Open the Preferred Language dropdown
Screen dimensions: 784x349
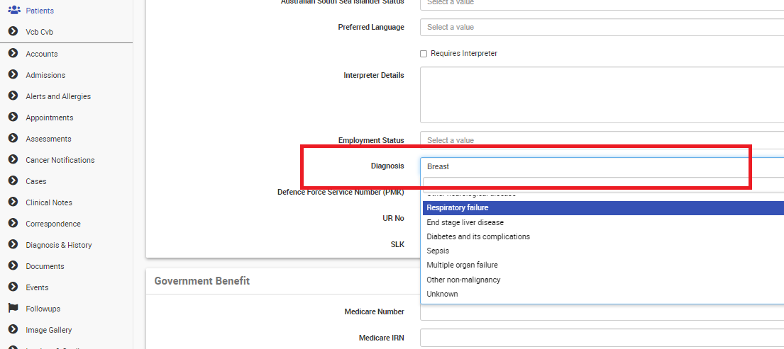602,27
